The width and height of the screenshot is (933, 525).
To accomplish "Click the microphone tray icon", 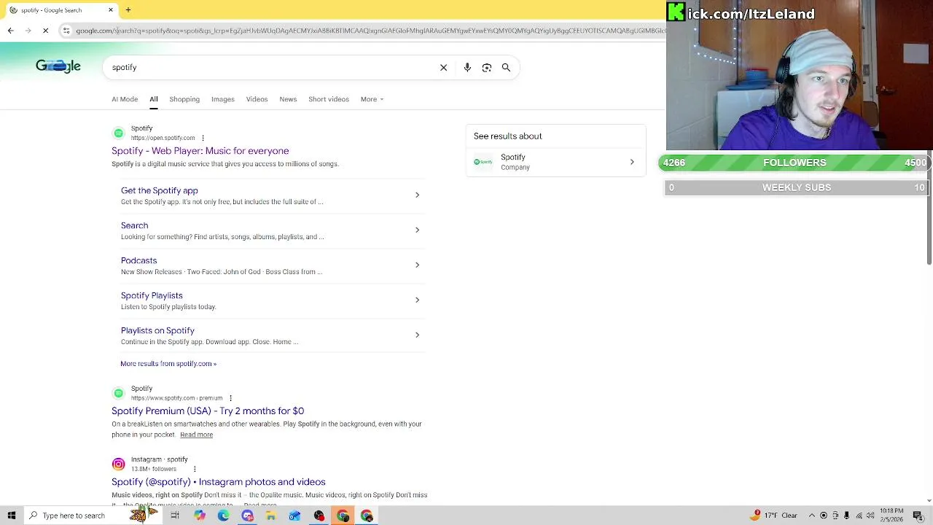I will coord(846,516).
